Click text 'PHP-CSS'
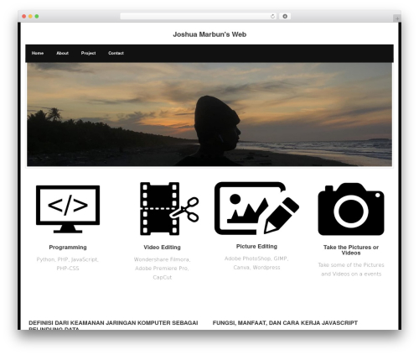Screen dimensions: 419x355 tap(68, 269)
